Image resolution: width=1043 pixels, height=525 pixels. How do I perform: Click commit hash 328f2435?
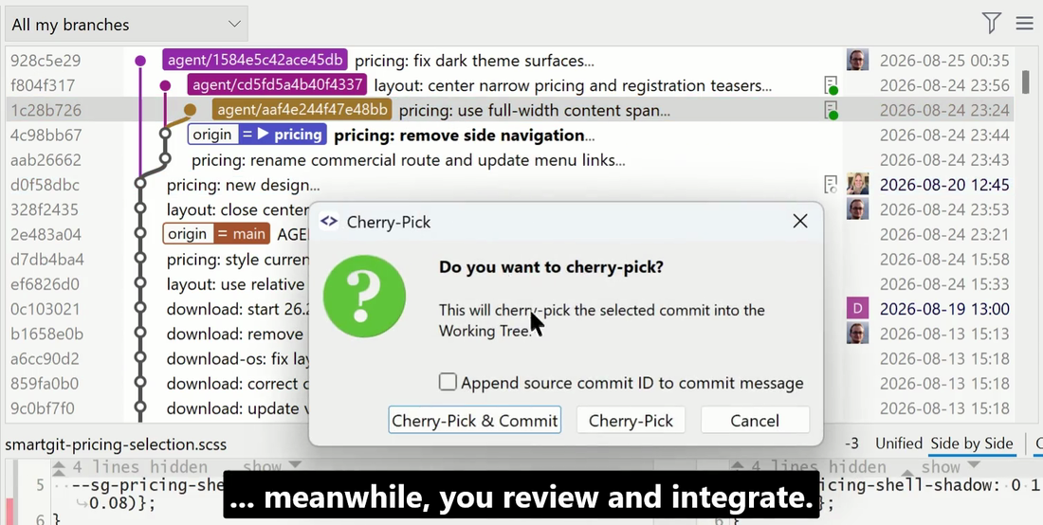(x=45, y=209)
